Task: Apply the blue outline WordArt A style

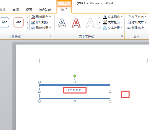Action: coord(62,23)
